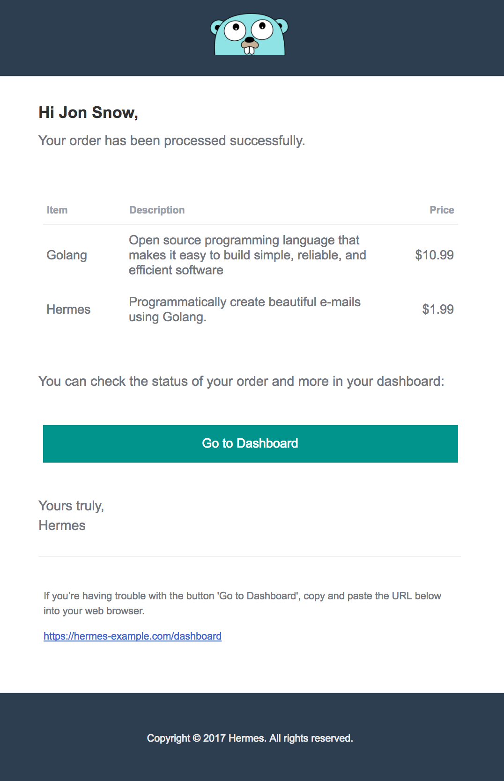Click the Hermes description about e-mails
This screenshot has height=781, width=504.
245,309
